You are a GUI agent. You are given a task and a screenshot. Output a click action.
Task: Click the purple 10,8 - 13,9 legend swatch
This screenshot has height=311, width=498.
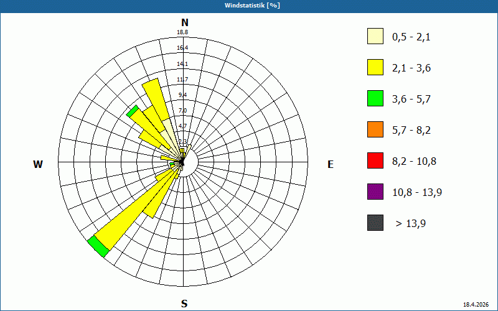click(x=375, y=192)
